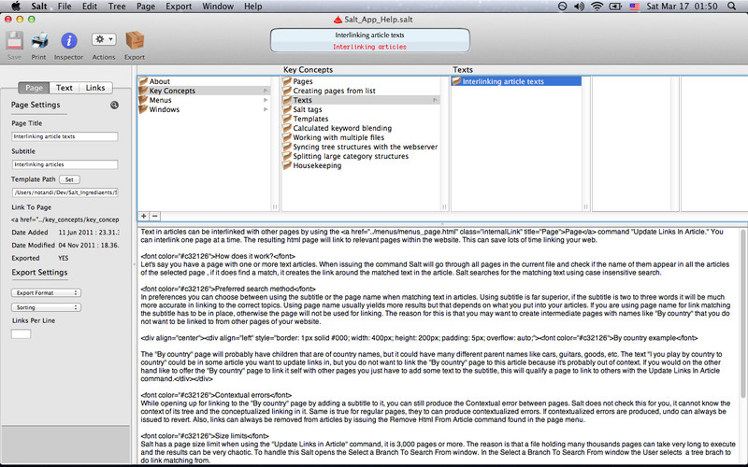
Task: Open the Help menu
Action: (252, 7)
